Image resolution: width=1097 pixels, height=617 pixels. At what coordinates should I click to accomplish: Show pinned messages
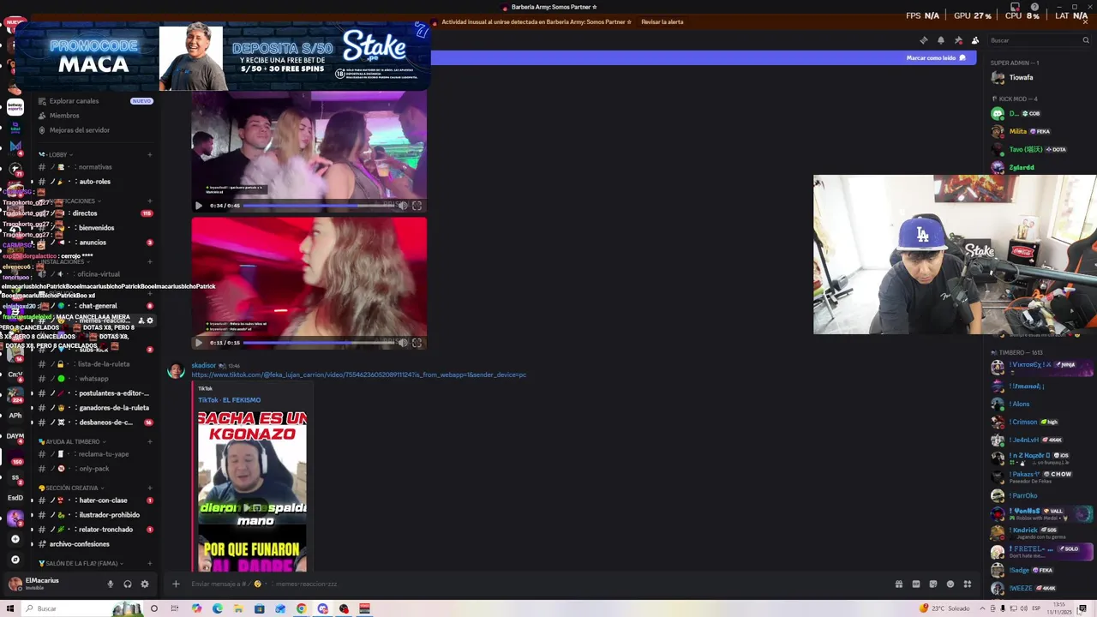click(958, 40)
